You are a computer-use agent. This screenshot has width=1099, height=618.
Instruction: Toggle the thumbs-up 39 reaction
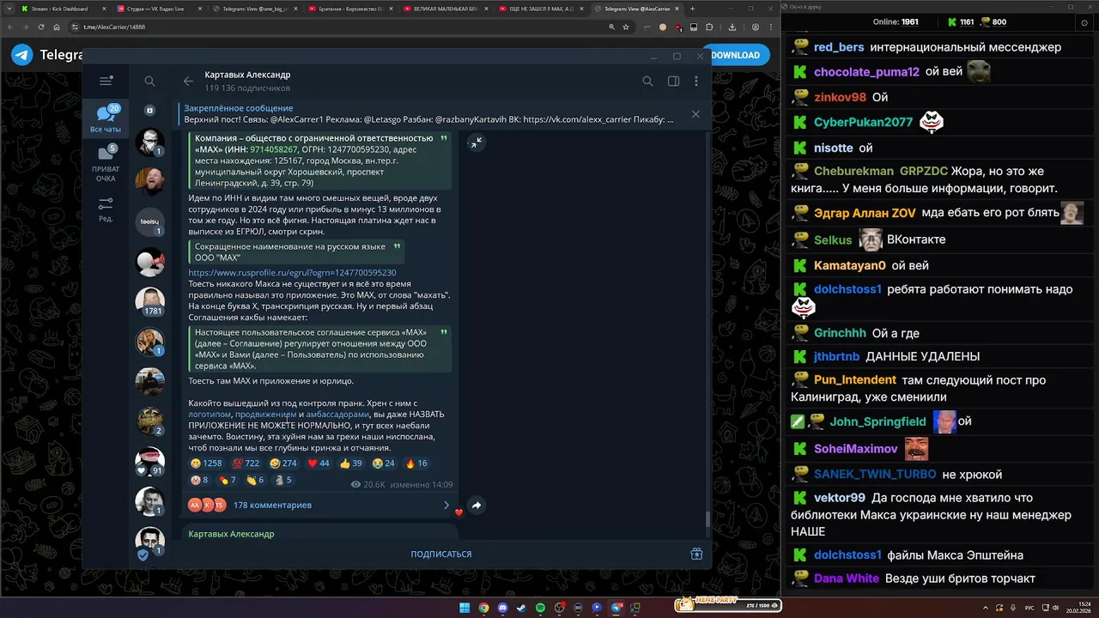(x=351, y=463)
